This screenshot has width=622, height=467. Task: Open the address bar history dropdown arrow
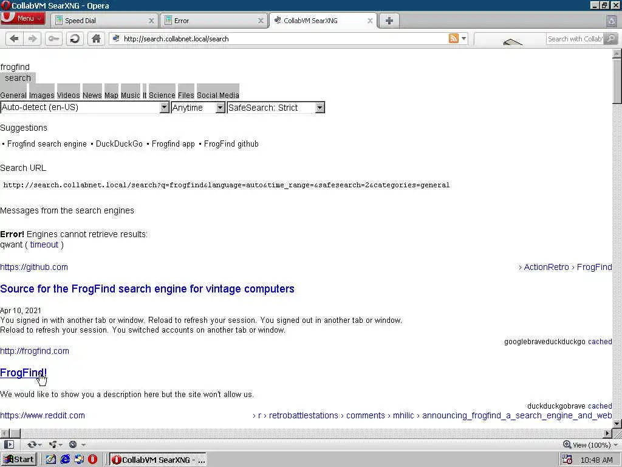463,38
